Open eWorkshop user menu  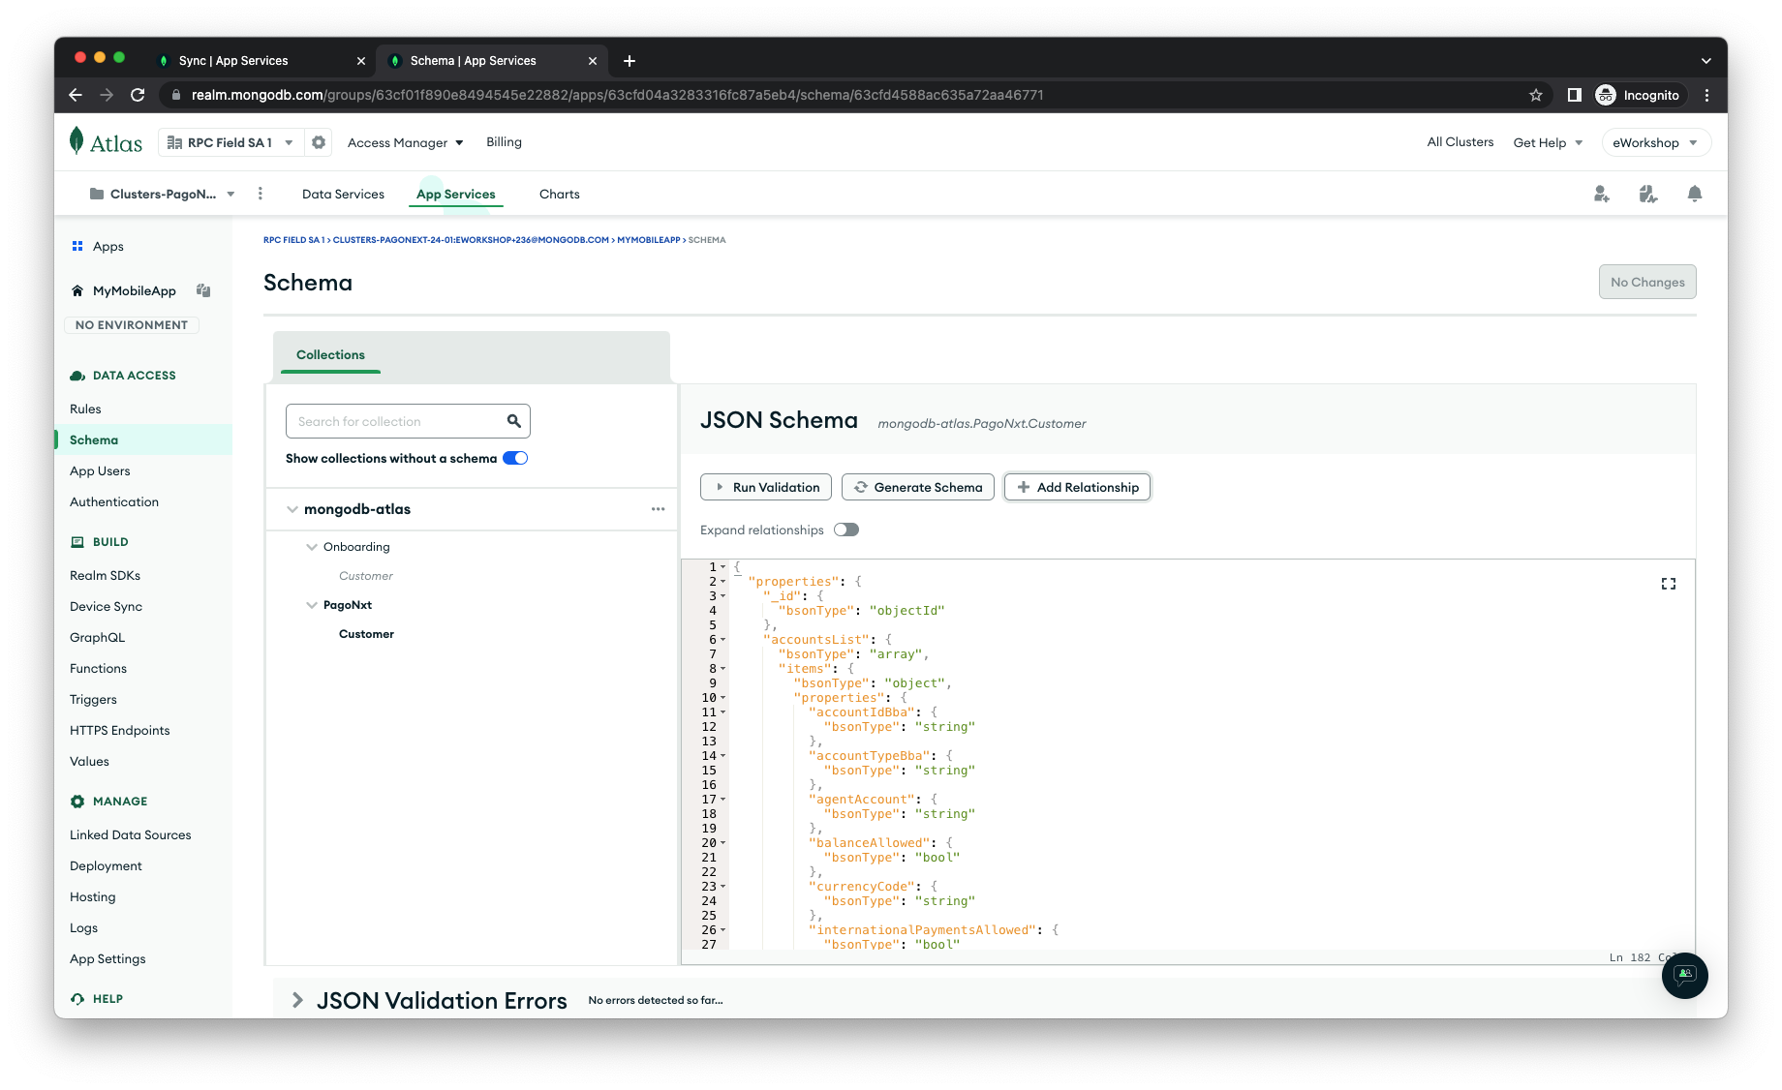click(x=1656, y=142)
